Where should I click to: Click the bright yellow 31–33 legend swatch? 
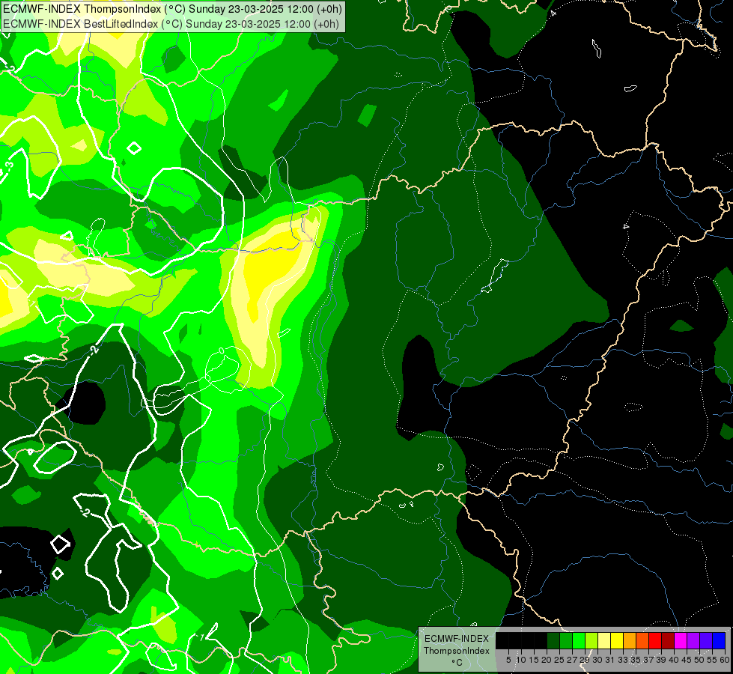(x=617, y=640)
